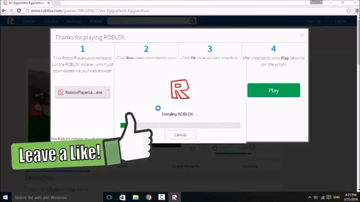Screen dimensions: 360x202
Task: Click the browser forward arrow
Action: click(11, 11)
